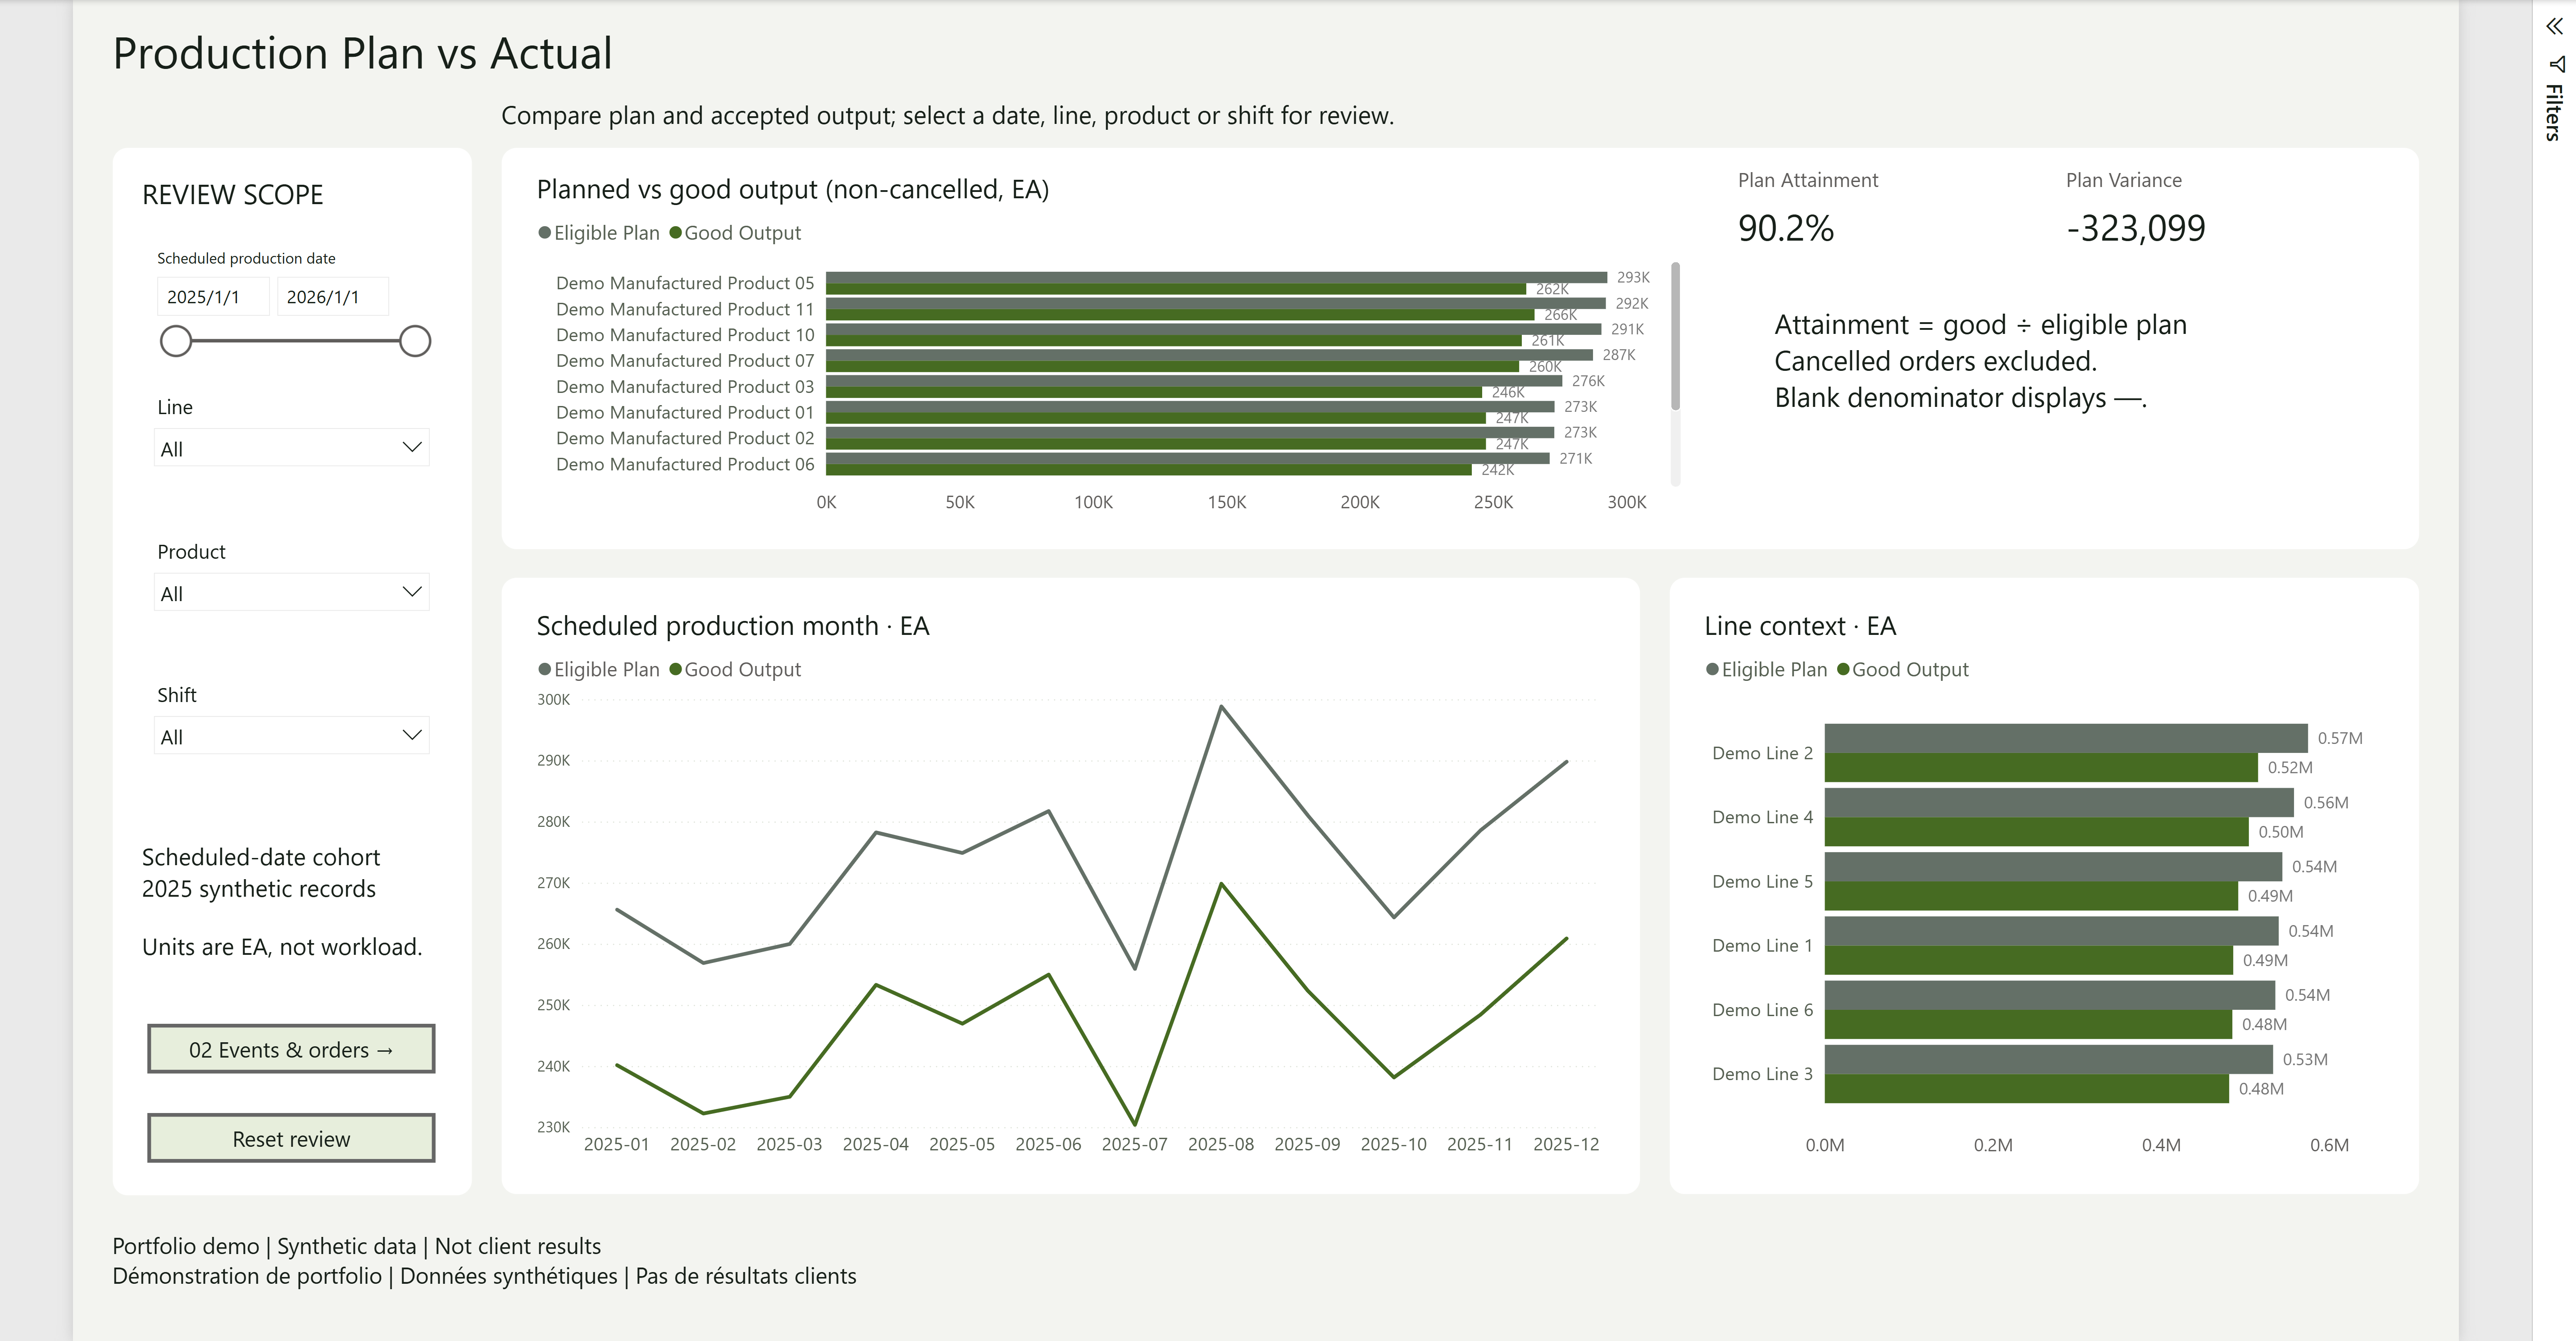Click Eligible Plan legend in Line context
Screen dimensions: 2576x1341
point(1767,670)
